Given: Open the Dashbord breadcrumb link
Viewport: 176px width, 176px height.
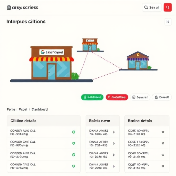Looking at the screenshot, I should 40,109.
